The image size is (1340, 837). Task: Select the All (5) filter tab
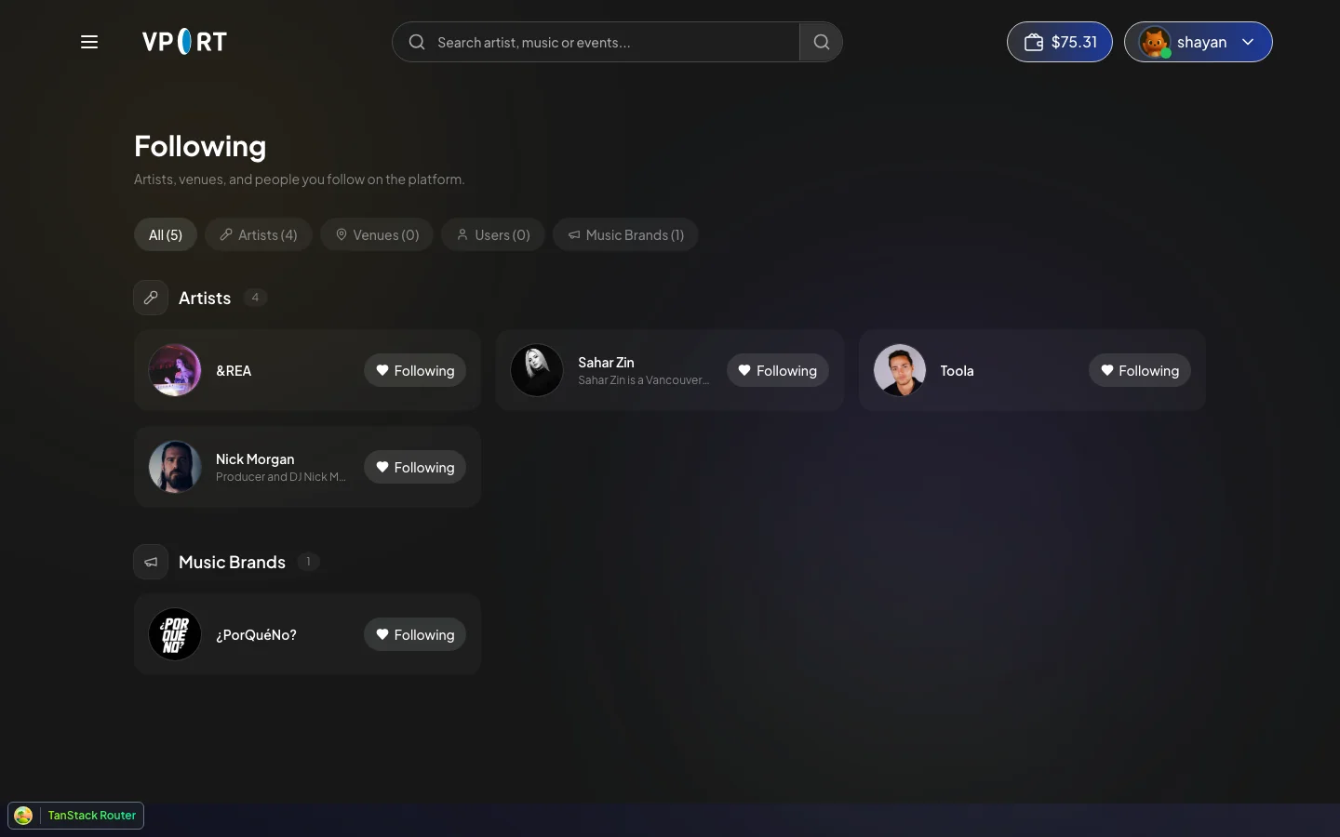166,234
